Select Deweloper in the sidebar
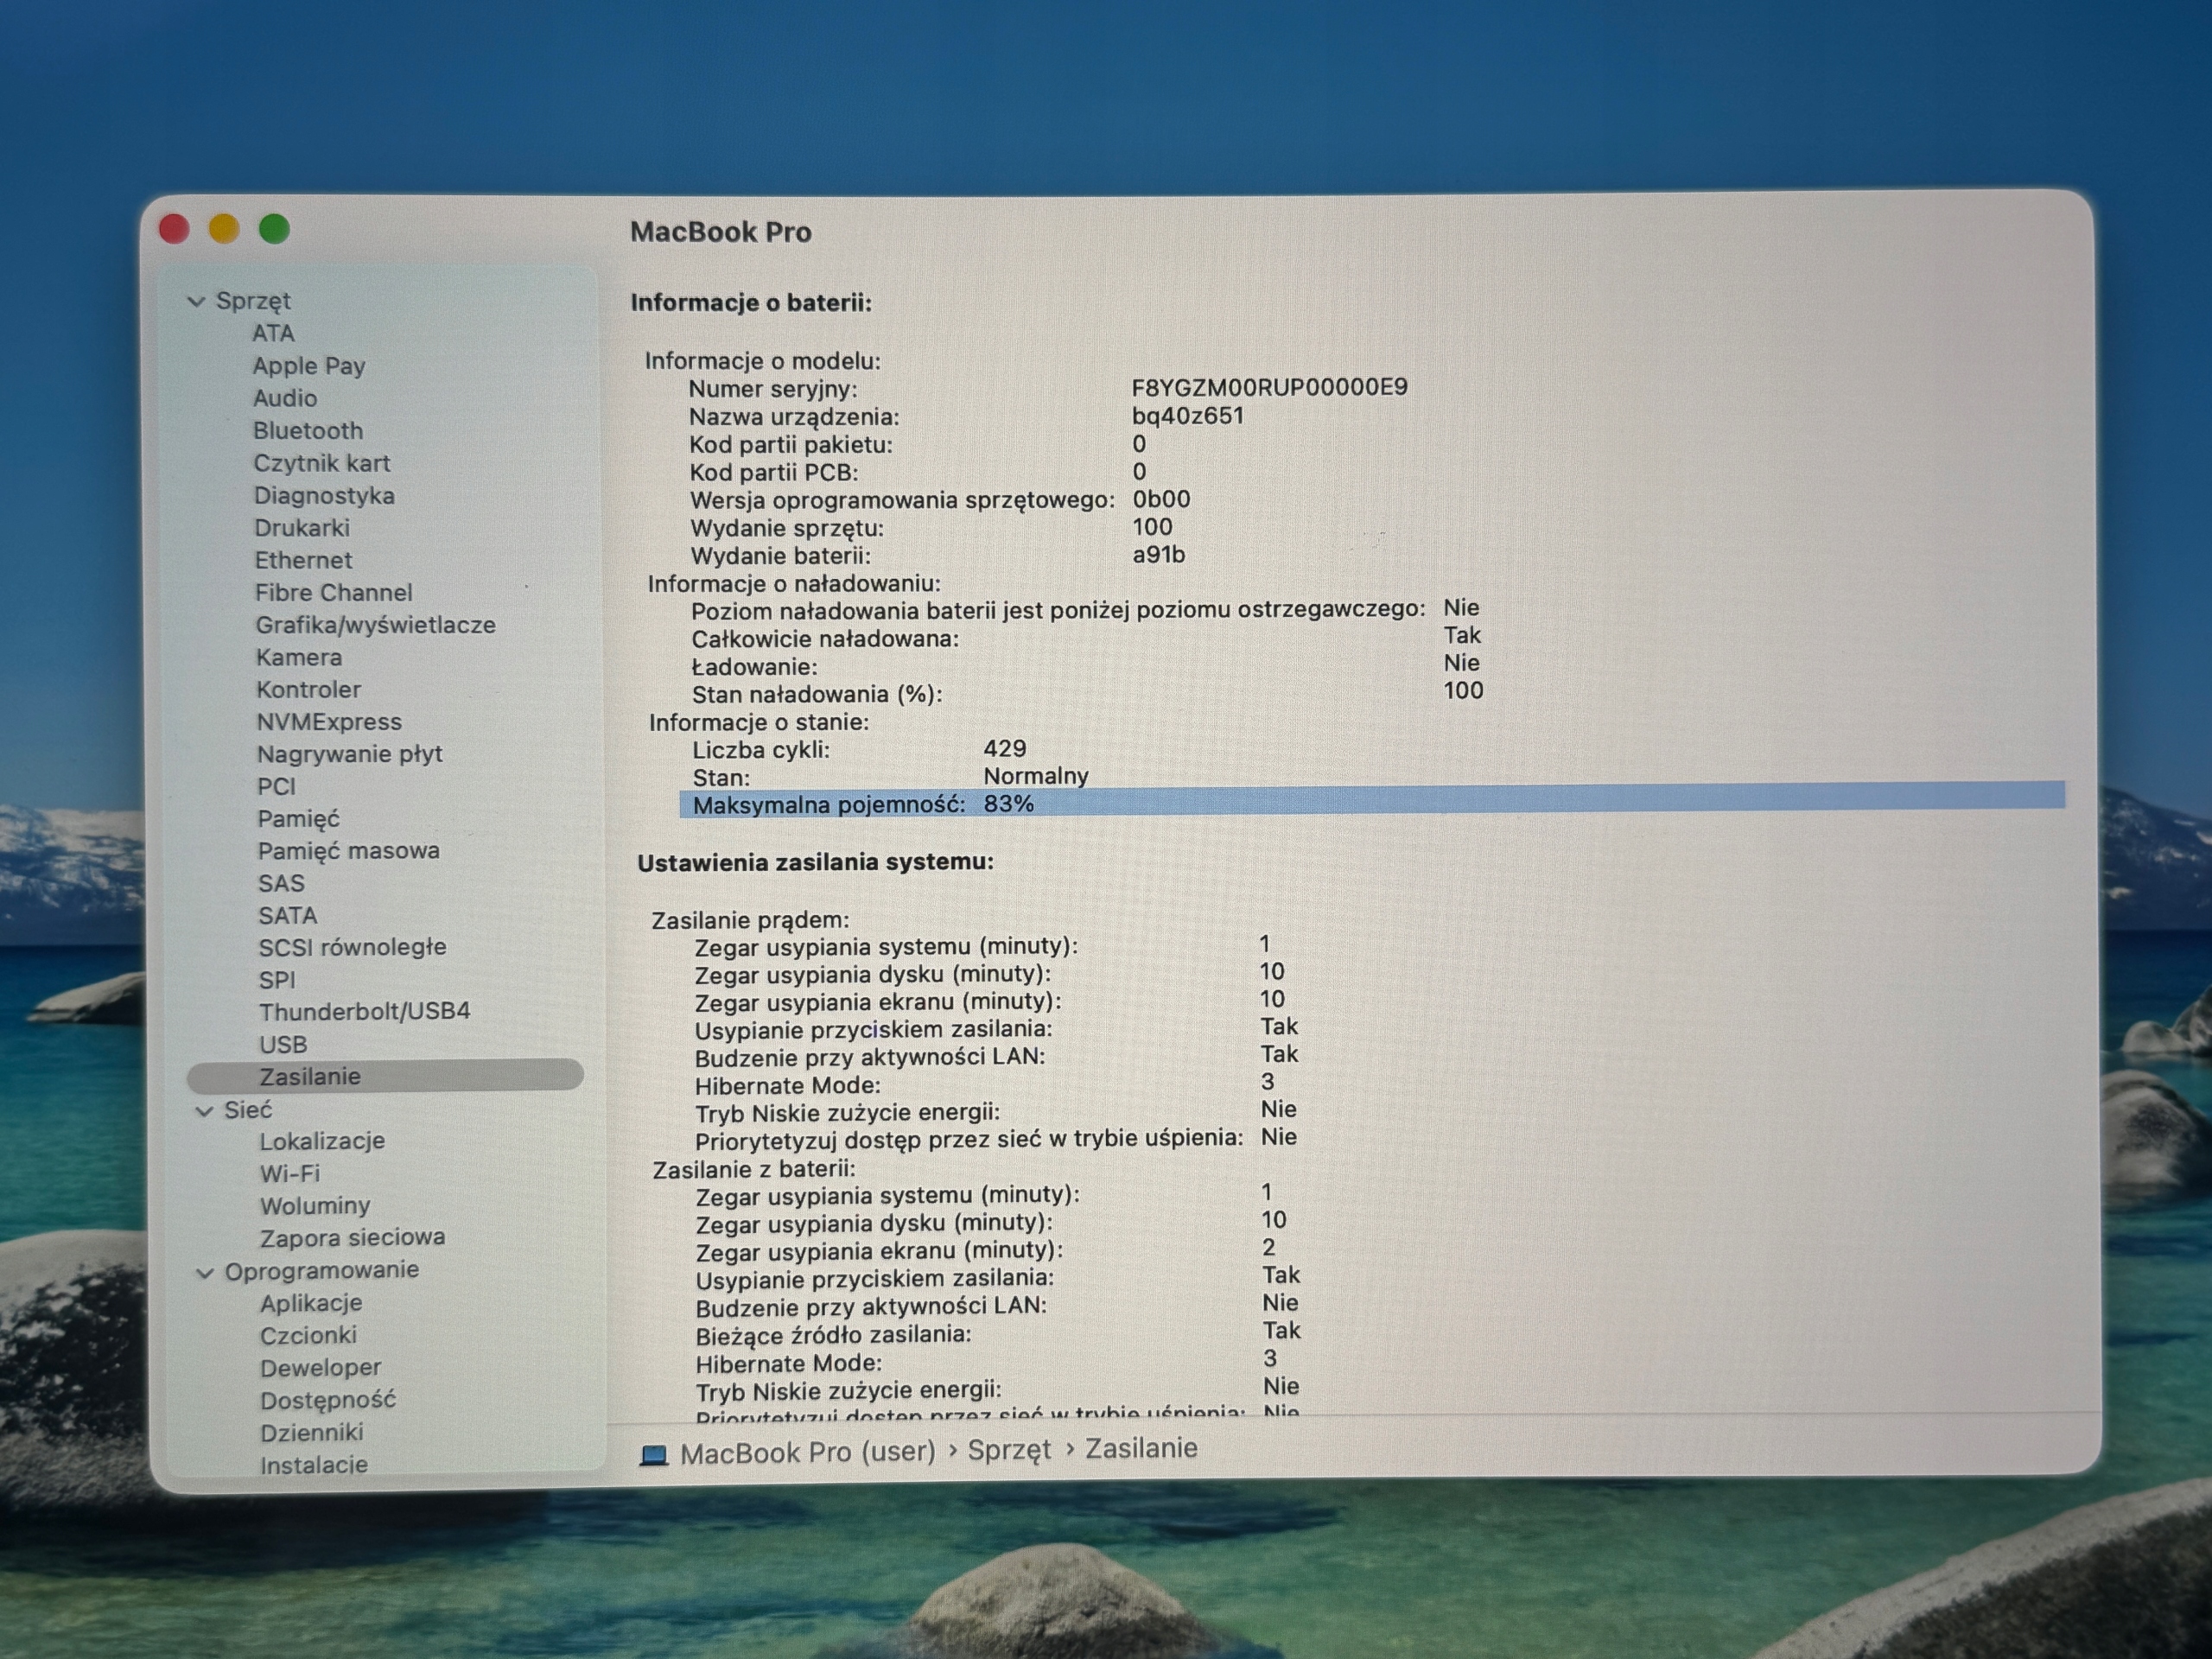The width and height of the screenshot is (2212, 1659). pyautogui.click(x=321, y=1368)
